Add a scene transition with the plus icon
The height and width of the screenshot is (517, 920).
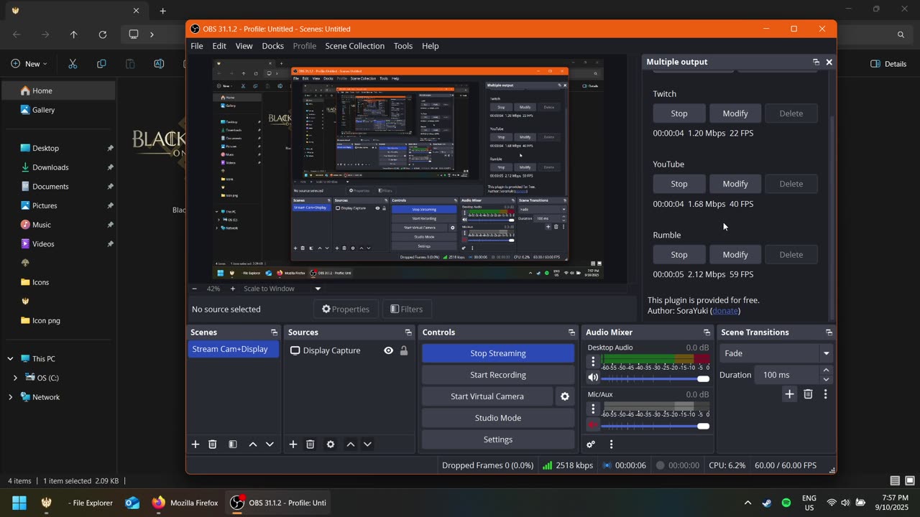pos(789,394)
